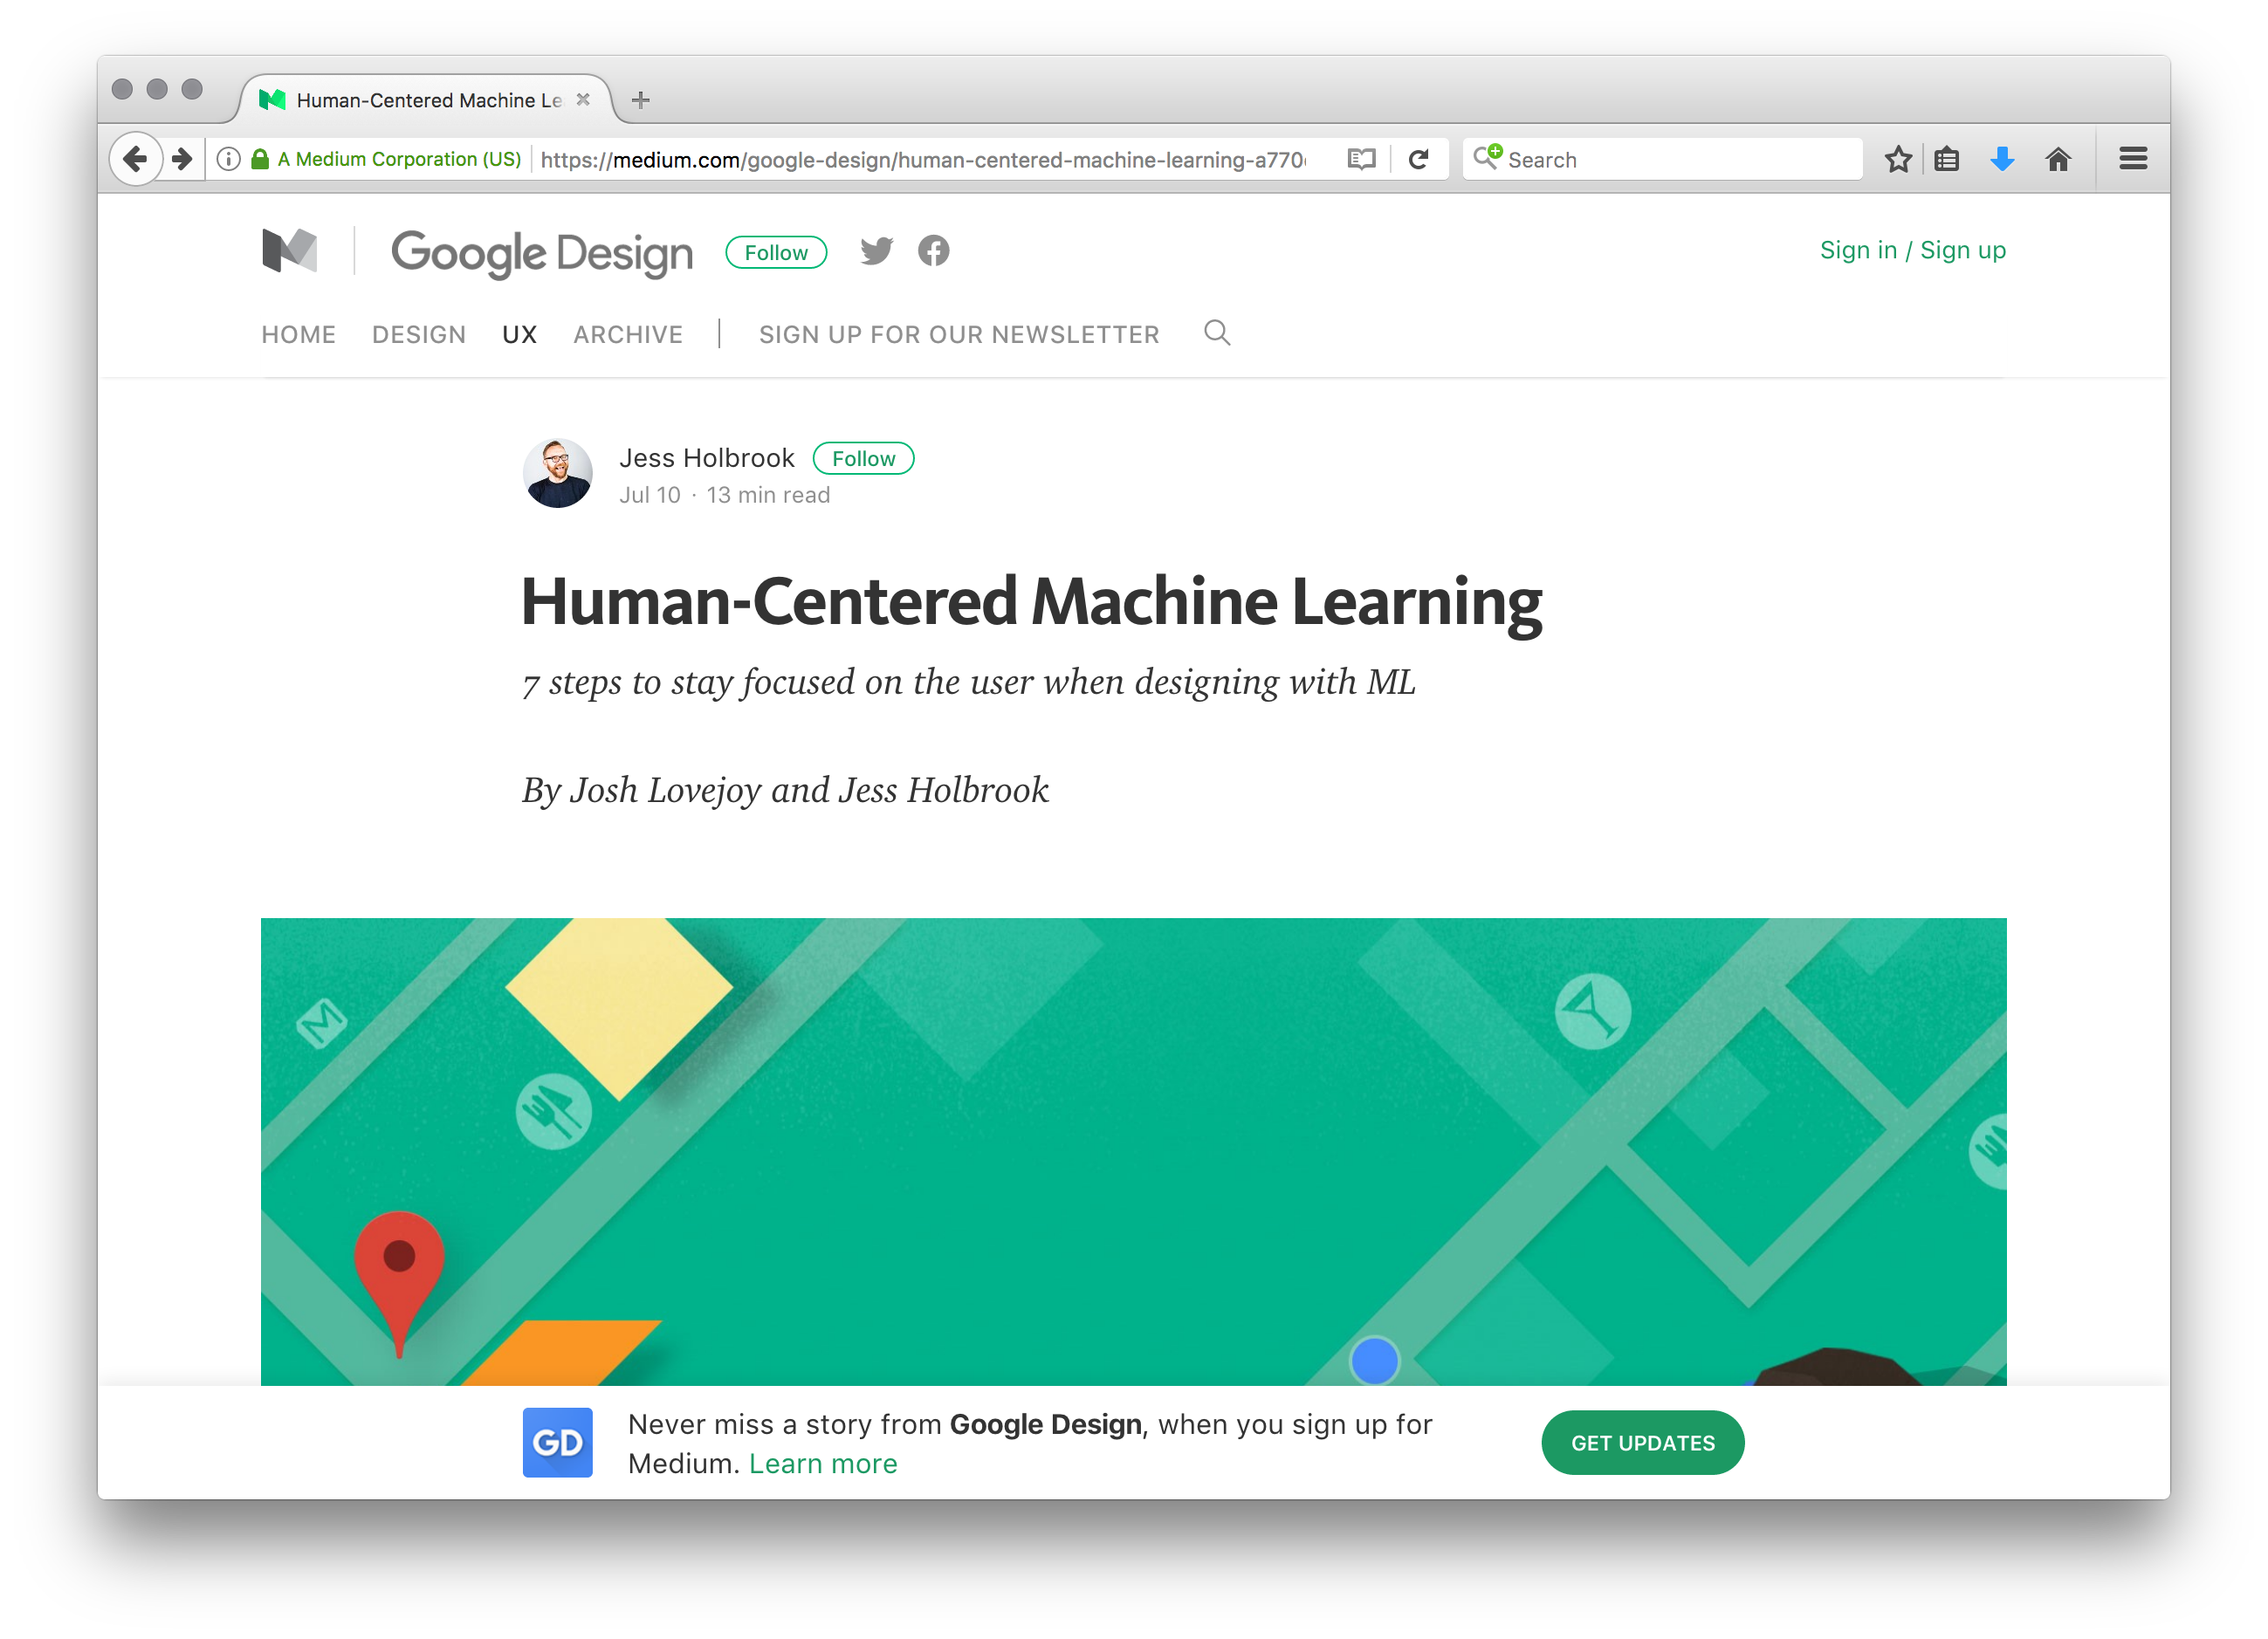2268x1639 pixels.
Task: Enable Reader View book icon
Action: pos(1361,159)
